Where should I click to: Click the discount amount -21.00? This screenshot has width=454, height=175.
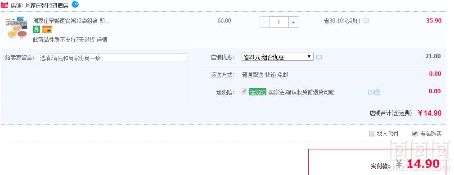tap(432, 56)
